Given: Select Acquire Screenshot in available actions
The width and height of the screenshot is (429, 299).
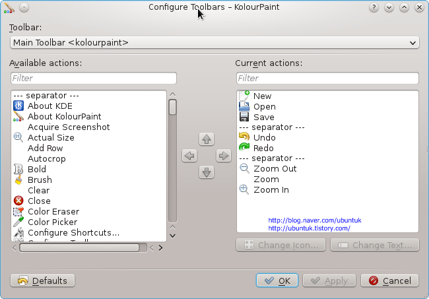Looking at the screenshot, I should pos(88,127).
